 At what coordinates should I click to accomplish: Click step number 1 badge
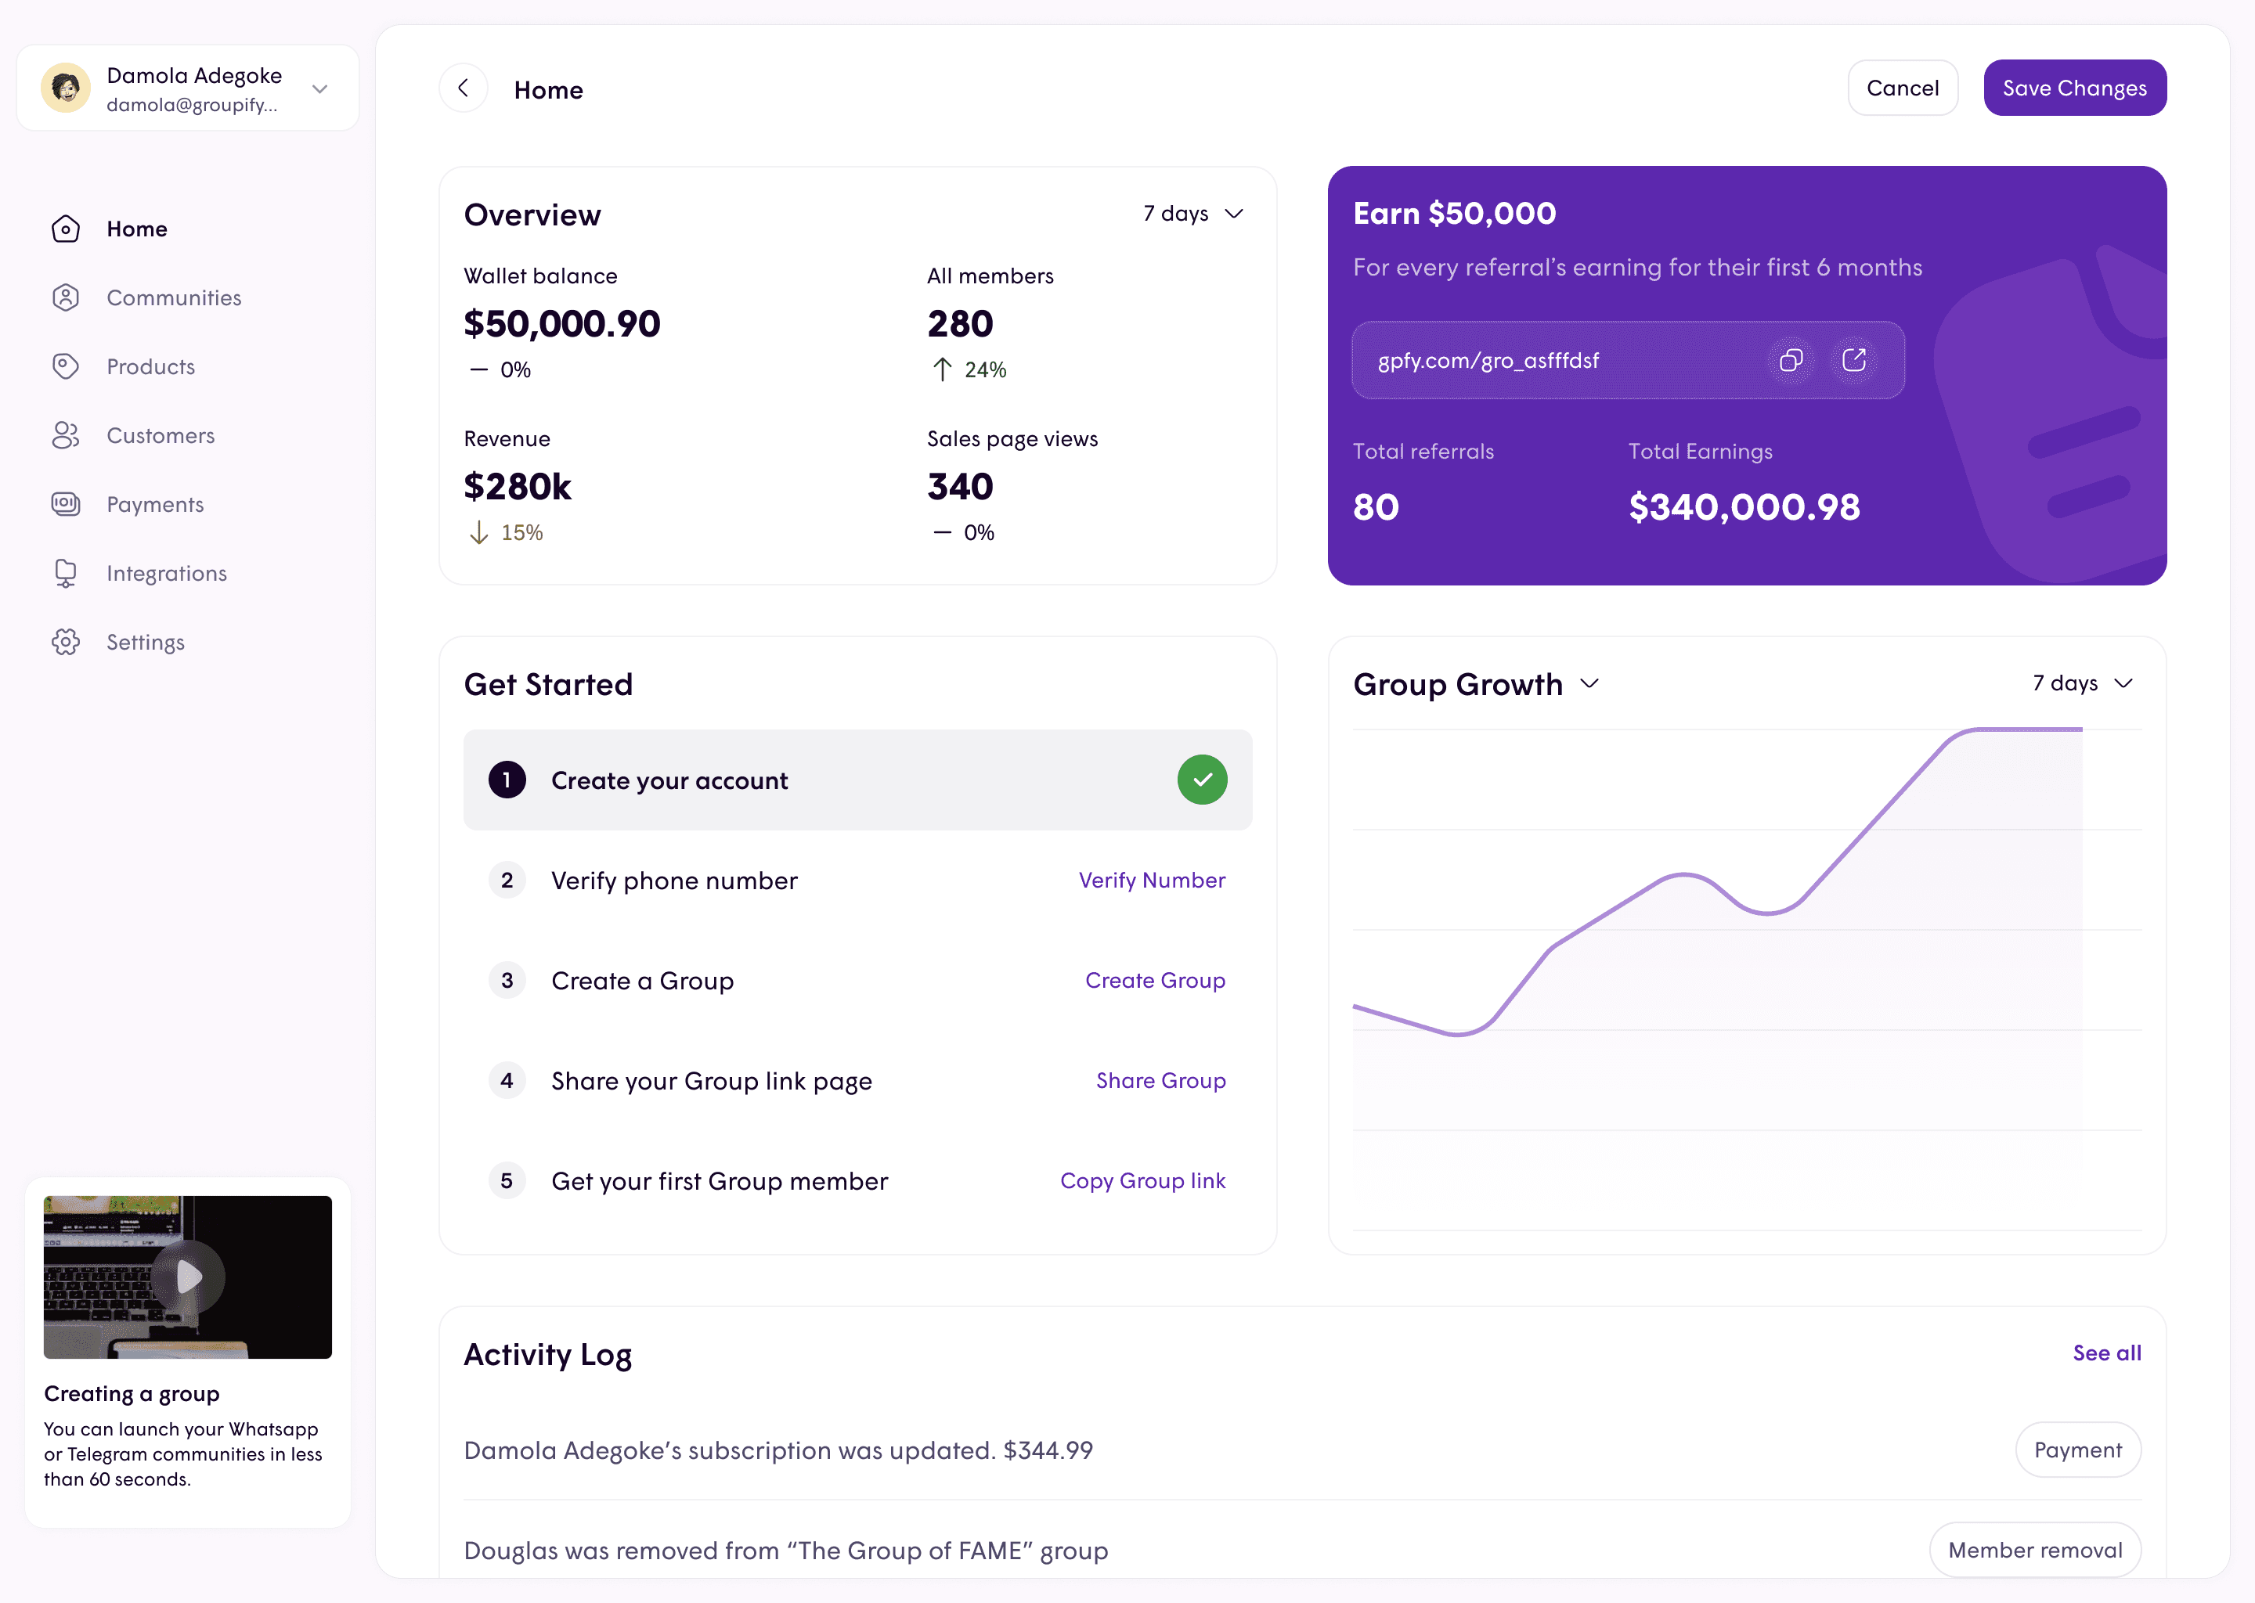tap(507, 780)
